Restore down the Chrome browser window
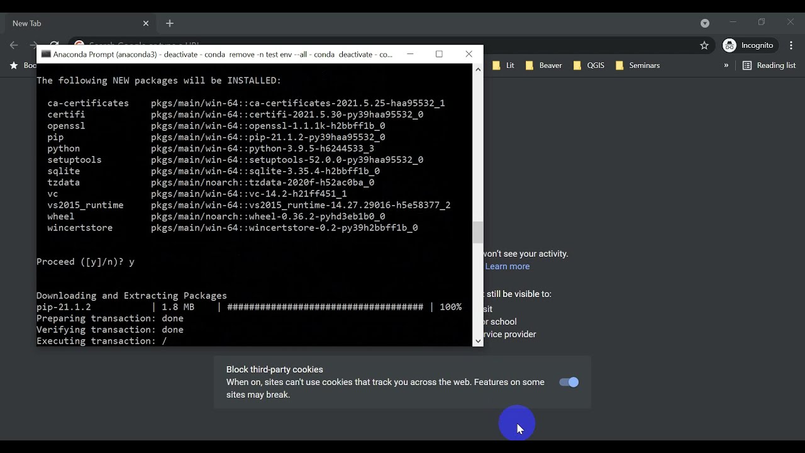The image size is (805, 453). tap(762, 22)
